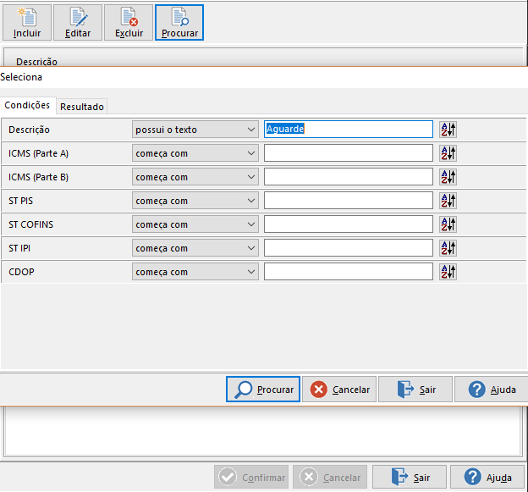Expand the ST PIS condition dropdown
528x492 pixels.
pyautogui.click(x=195, y=201)
